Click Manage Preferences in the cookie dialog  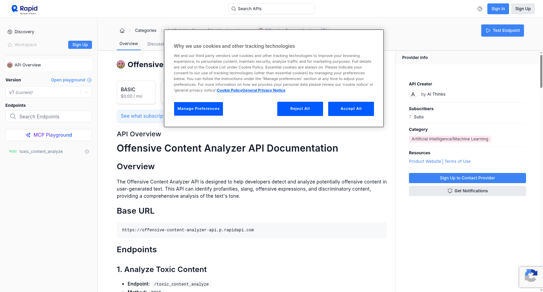click(199, 109)
